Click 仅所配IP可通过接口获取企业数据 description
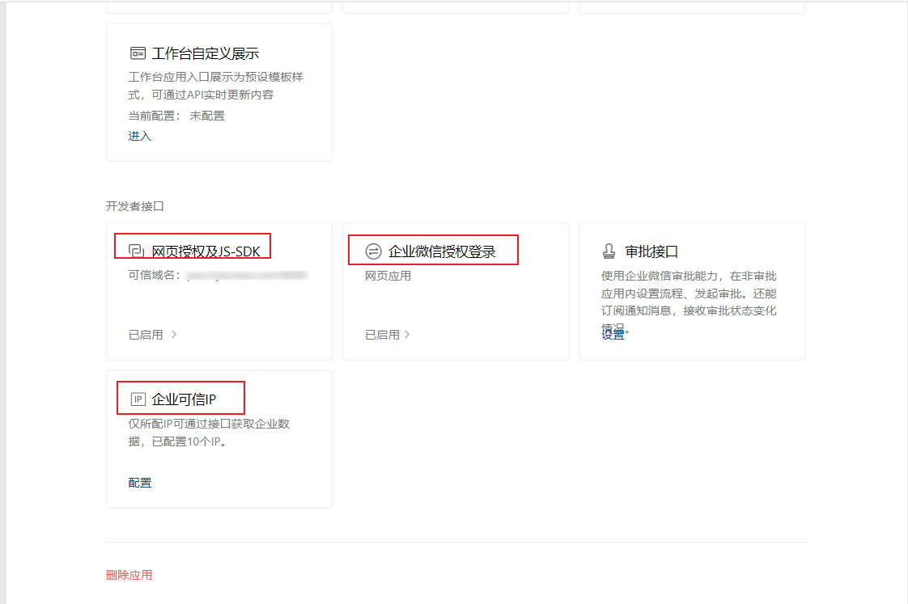 (209, 433)
